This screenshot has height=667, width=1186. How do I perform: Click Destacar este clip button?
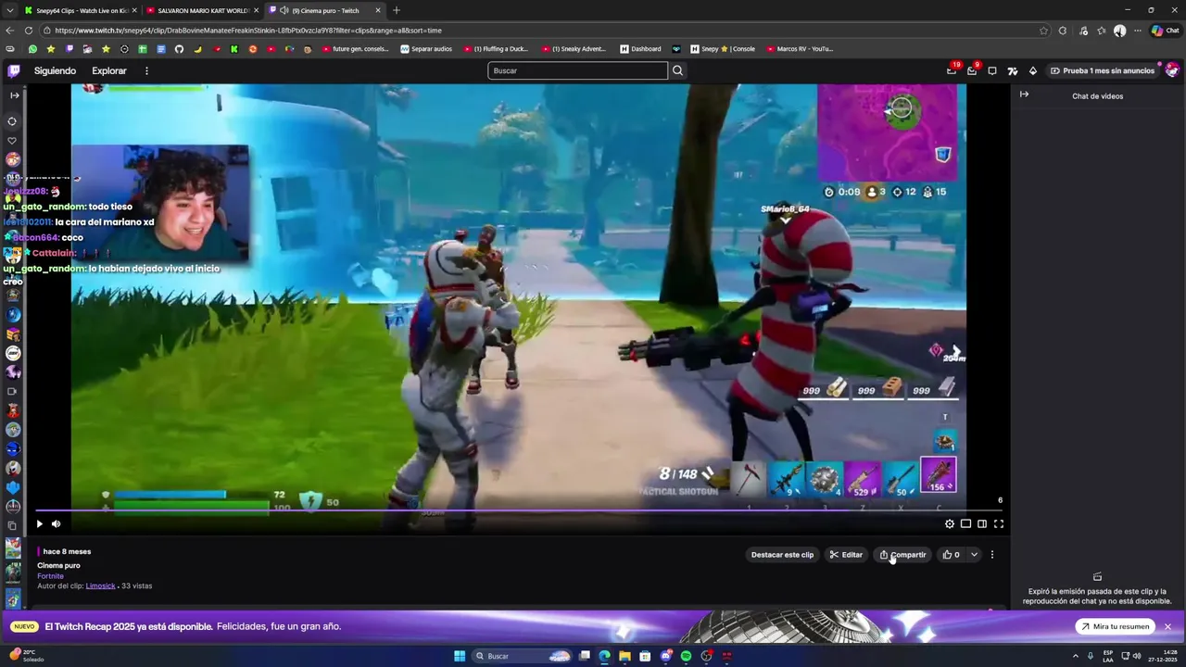coord(782,555)
